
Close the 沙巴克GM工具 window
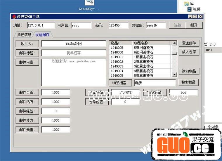pyautogui.click(x=200, y=17)
